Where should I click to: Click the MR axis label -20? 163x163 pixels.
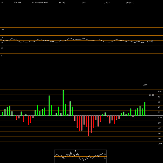(159, 123)
